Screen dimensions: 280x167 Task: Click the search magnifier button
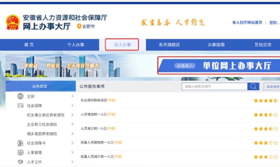point(253,86)
